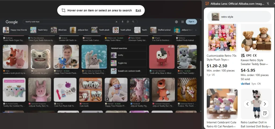Start voice search with the microphone icon
275x129 pixels.
[x=122, y=22]
